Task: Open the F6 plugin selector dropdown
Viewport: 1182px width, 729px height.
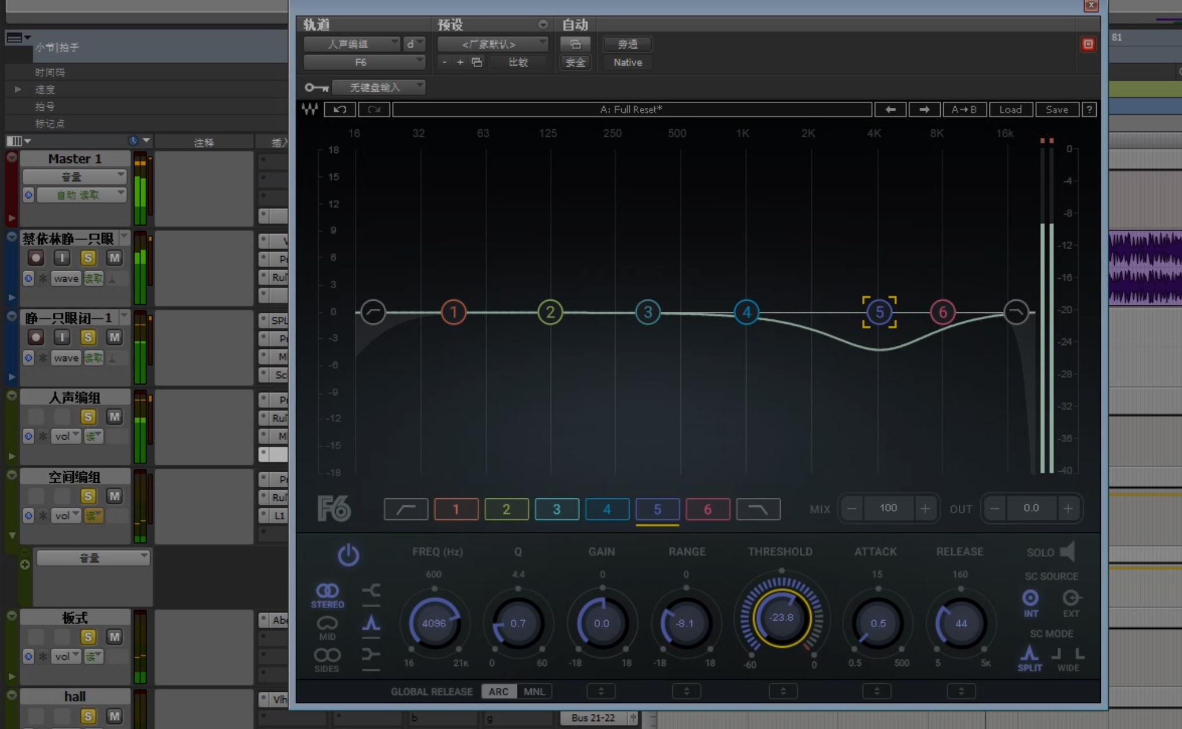Action: [x=364, y=62]
